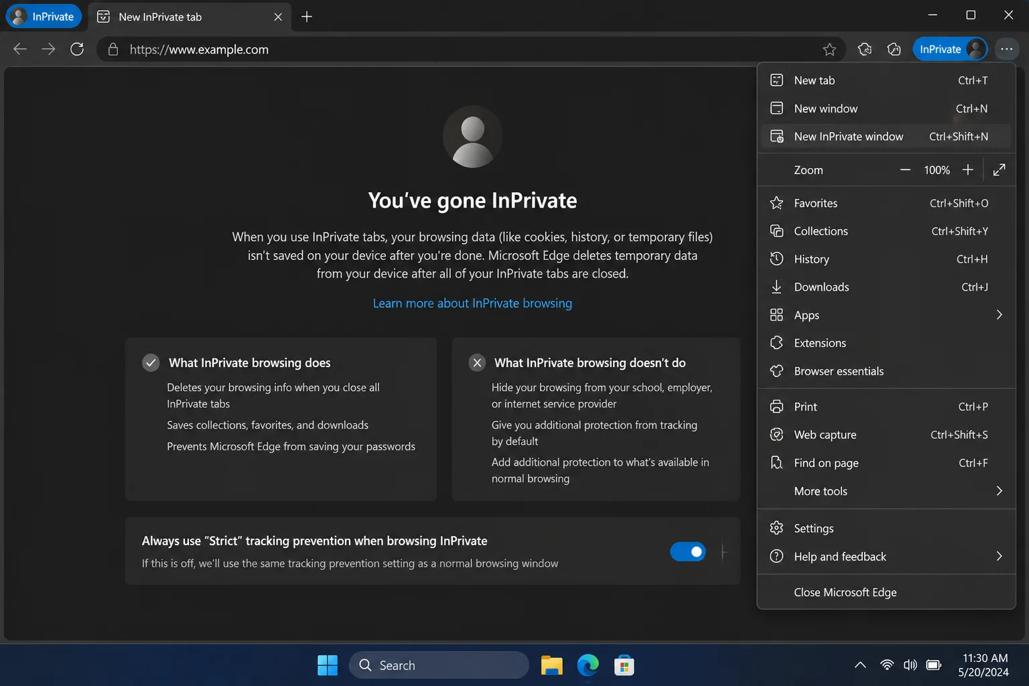The height and width of the screenshot is (686, 1029).
Task: Choose New window from the menu
Action: (886, 109)
